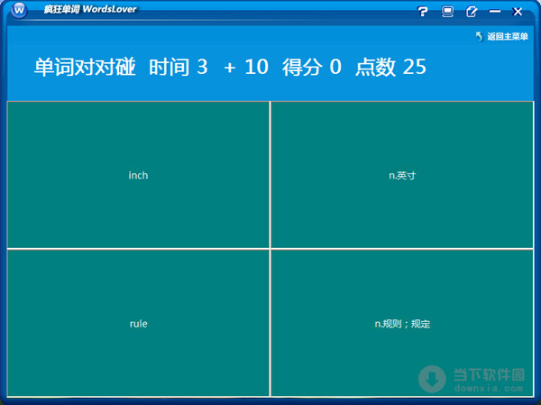Click the download arrow watermark logo
This screenshot has width=541, height=405.
[x=434, y=379]
